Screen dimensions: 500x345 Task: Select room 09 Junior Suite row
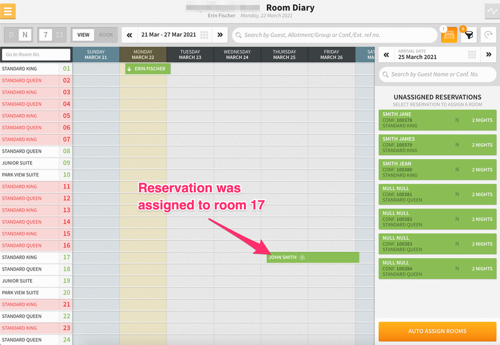click(36, 163)
